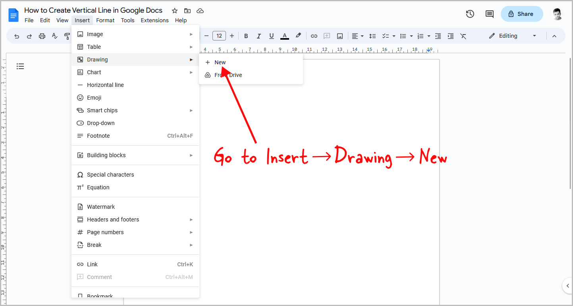Image resolution: width=573 pixels, height=306 pixels.
Task: Toggle Underline formatting icon
Action: click(271, 36)
